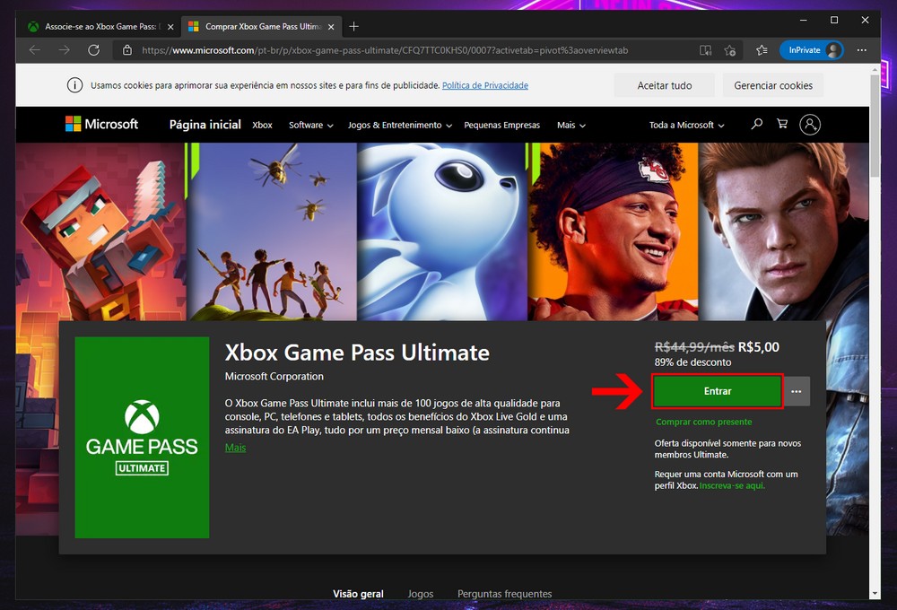Click the cookie notice info icon

[x=75, y=85]
